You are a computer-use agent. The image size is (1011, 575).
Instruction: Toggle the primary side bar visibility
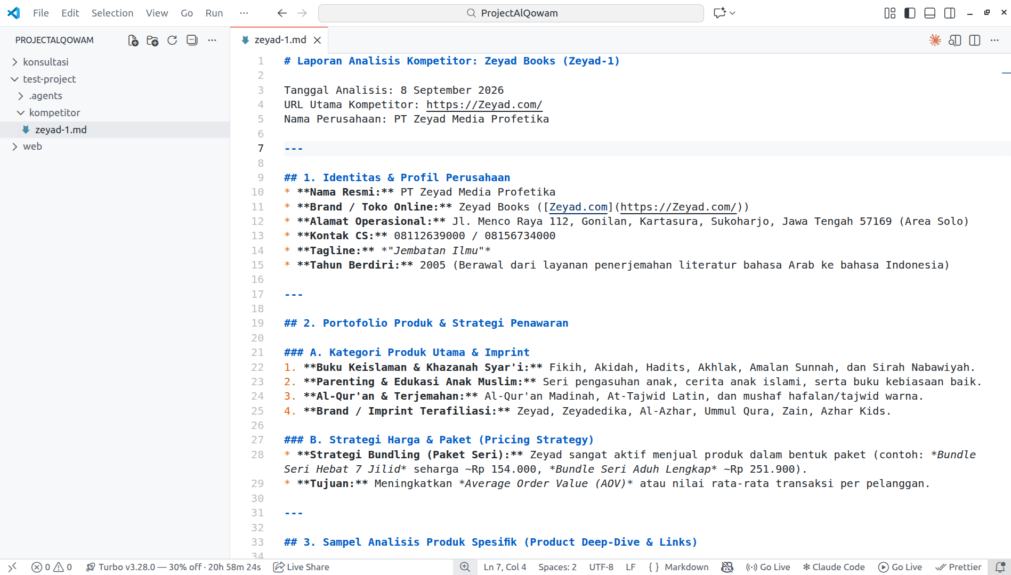[910, 13]
